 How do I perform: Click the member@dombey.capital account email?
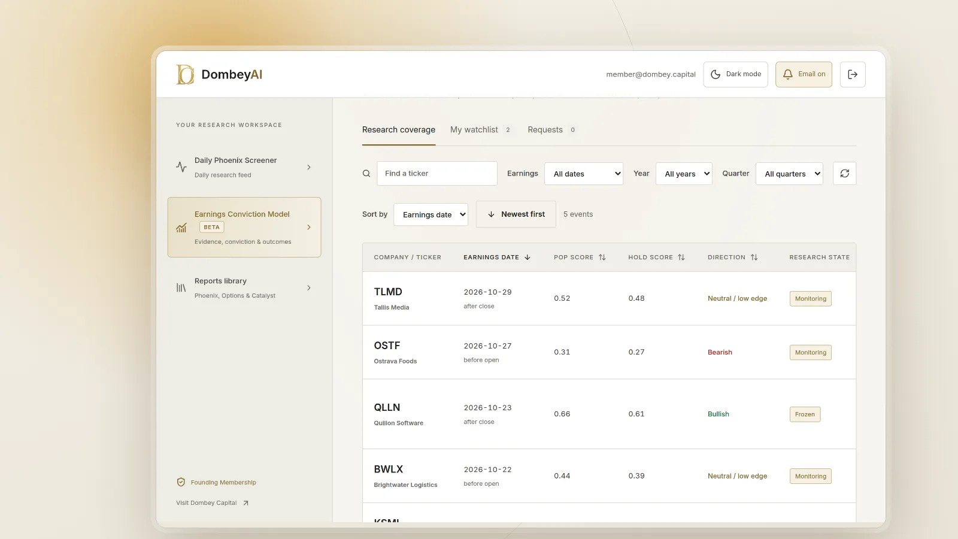click(651, 75)
